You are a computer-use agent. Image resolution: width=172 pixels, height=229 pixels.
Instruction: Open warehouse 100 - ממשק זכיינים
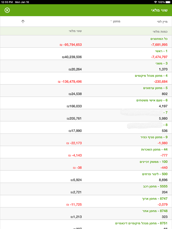pyautogui.click(x=86, y=164)
